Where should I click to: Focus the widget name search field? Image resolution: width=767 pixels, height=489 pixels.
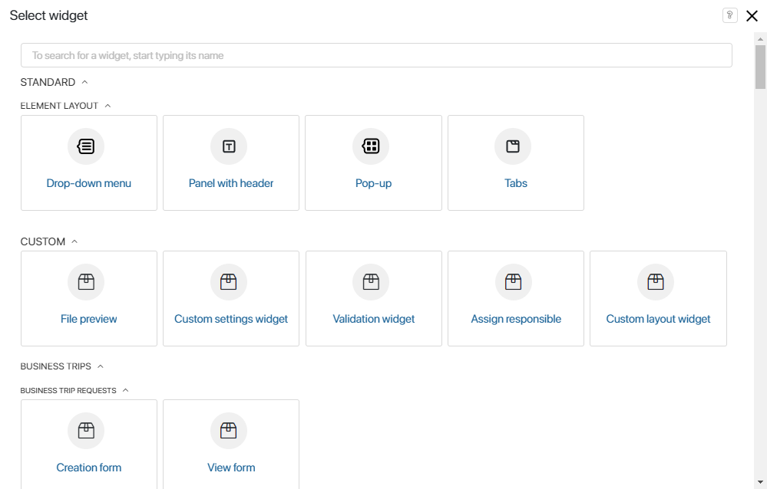click(x=376, y=55)
